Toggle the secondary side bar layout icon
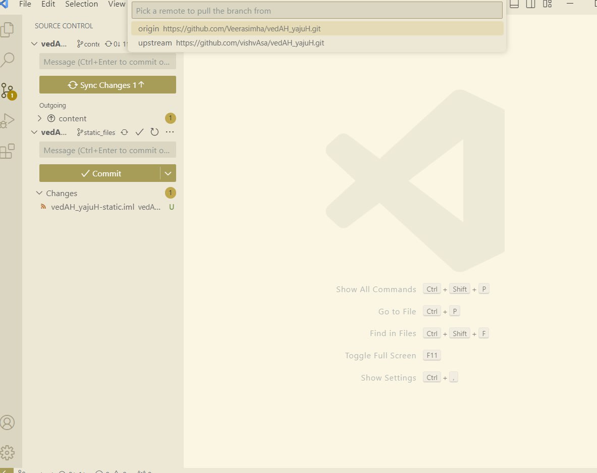Image resolution: width=597 pixels, height=473 pixels. pyautogui.click(x=531, y=4)
